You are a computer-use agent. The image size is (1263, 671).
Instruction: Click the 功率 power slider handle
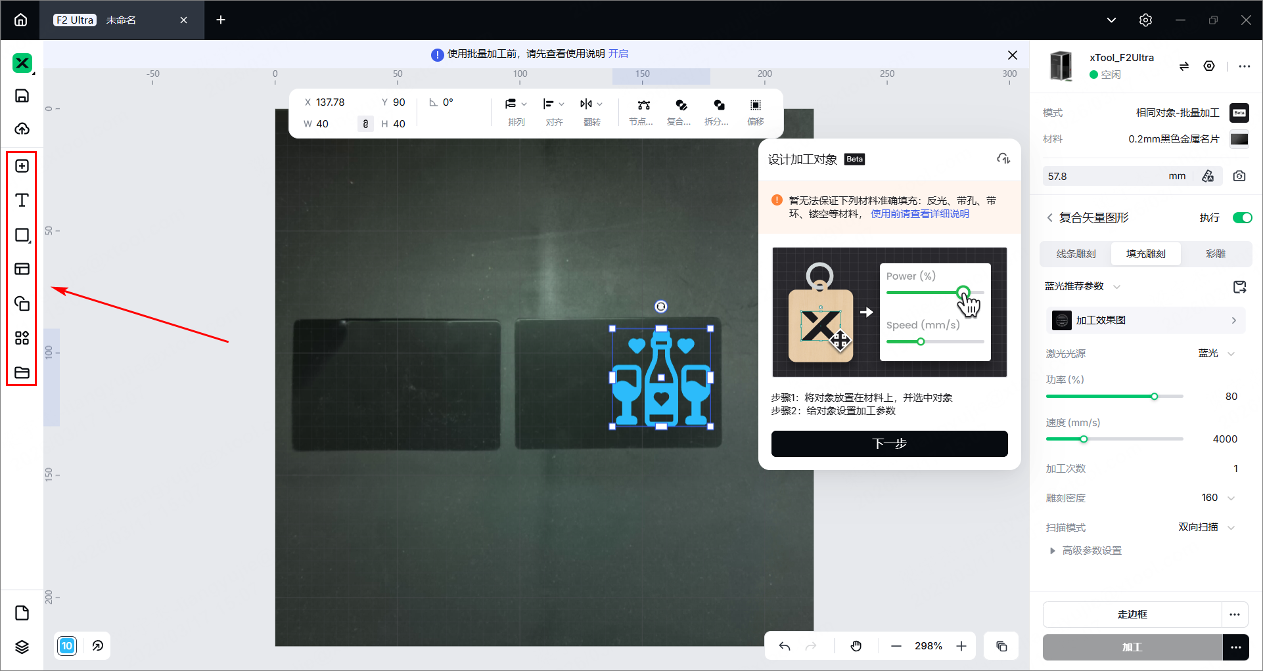click(x=1154, y=397)
